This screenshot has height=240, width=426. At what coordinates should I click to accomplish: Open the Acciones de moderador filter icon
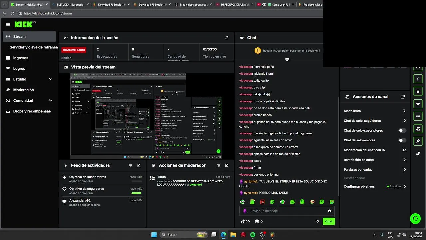click(219, 165)
